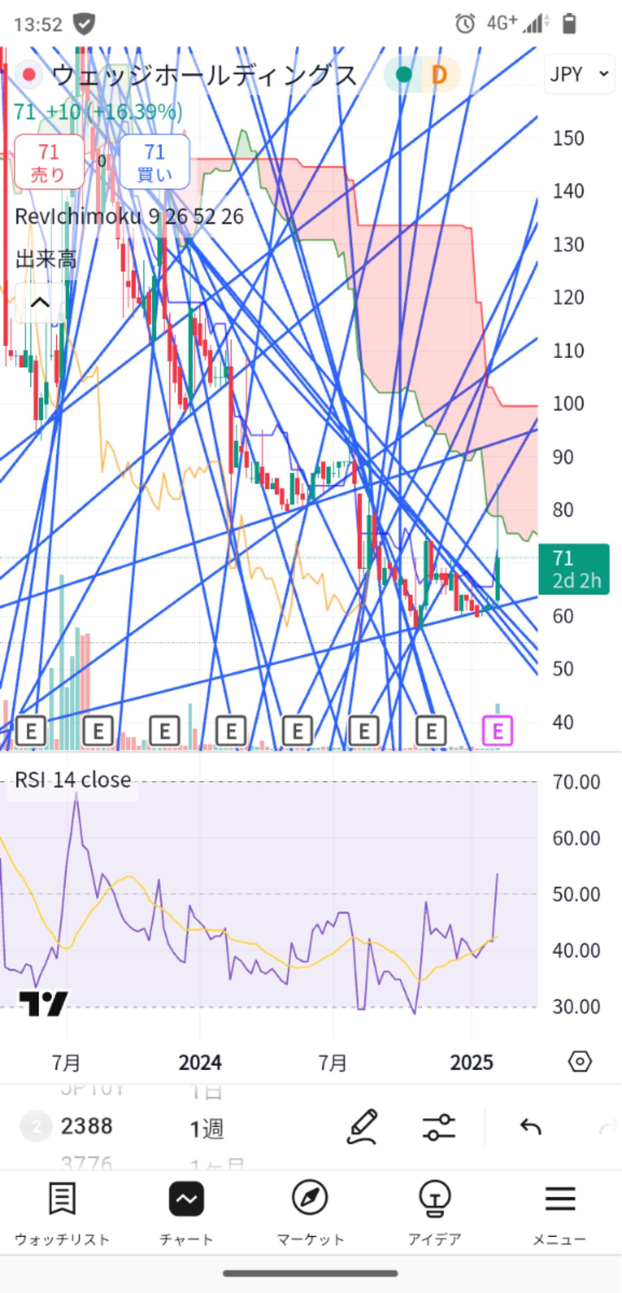Tap the red dot beside symbol name
This screenshot has width=622, height=1293.
coord(29,75)
